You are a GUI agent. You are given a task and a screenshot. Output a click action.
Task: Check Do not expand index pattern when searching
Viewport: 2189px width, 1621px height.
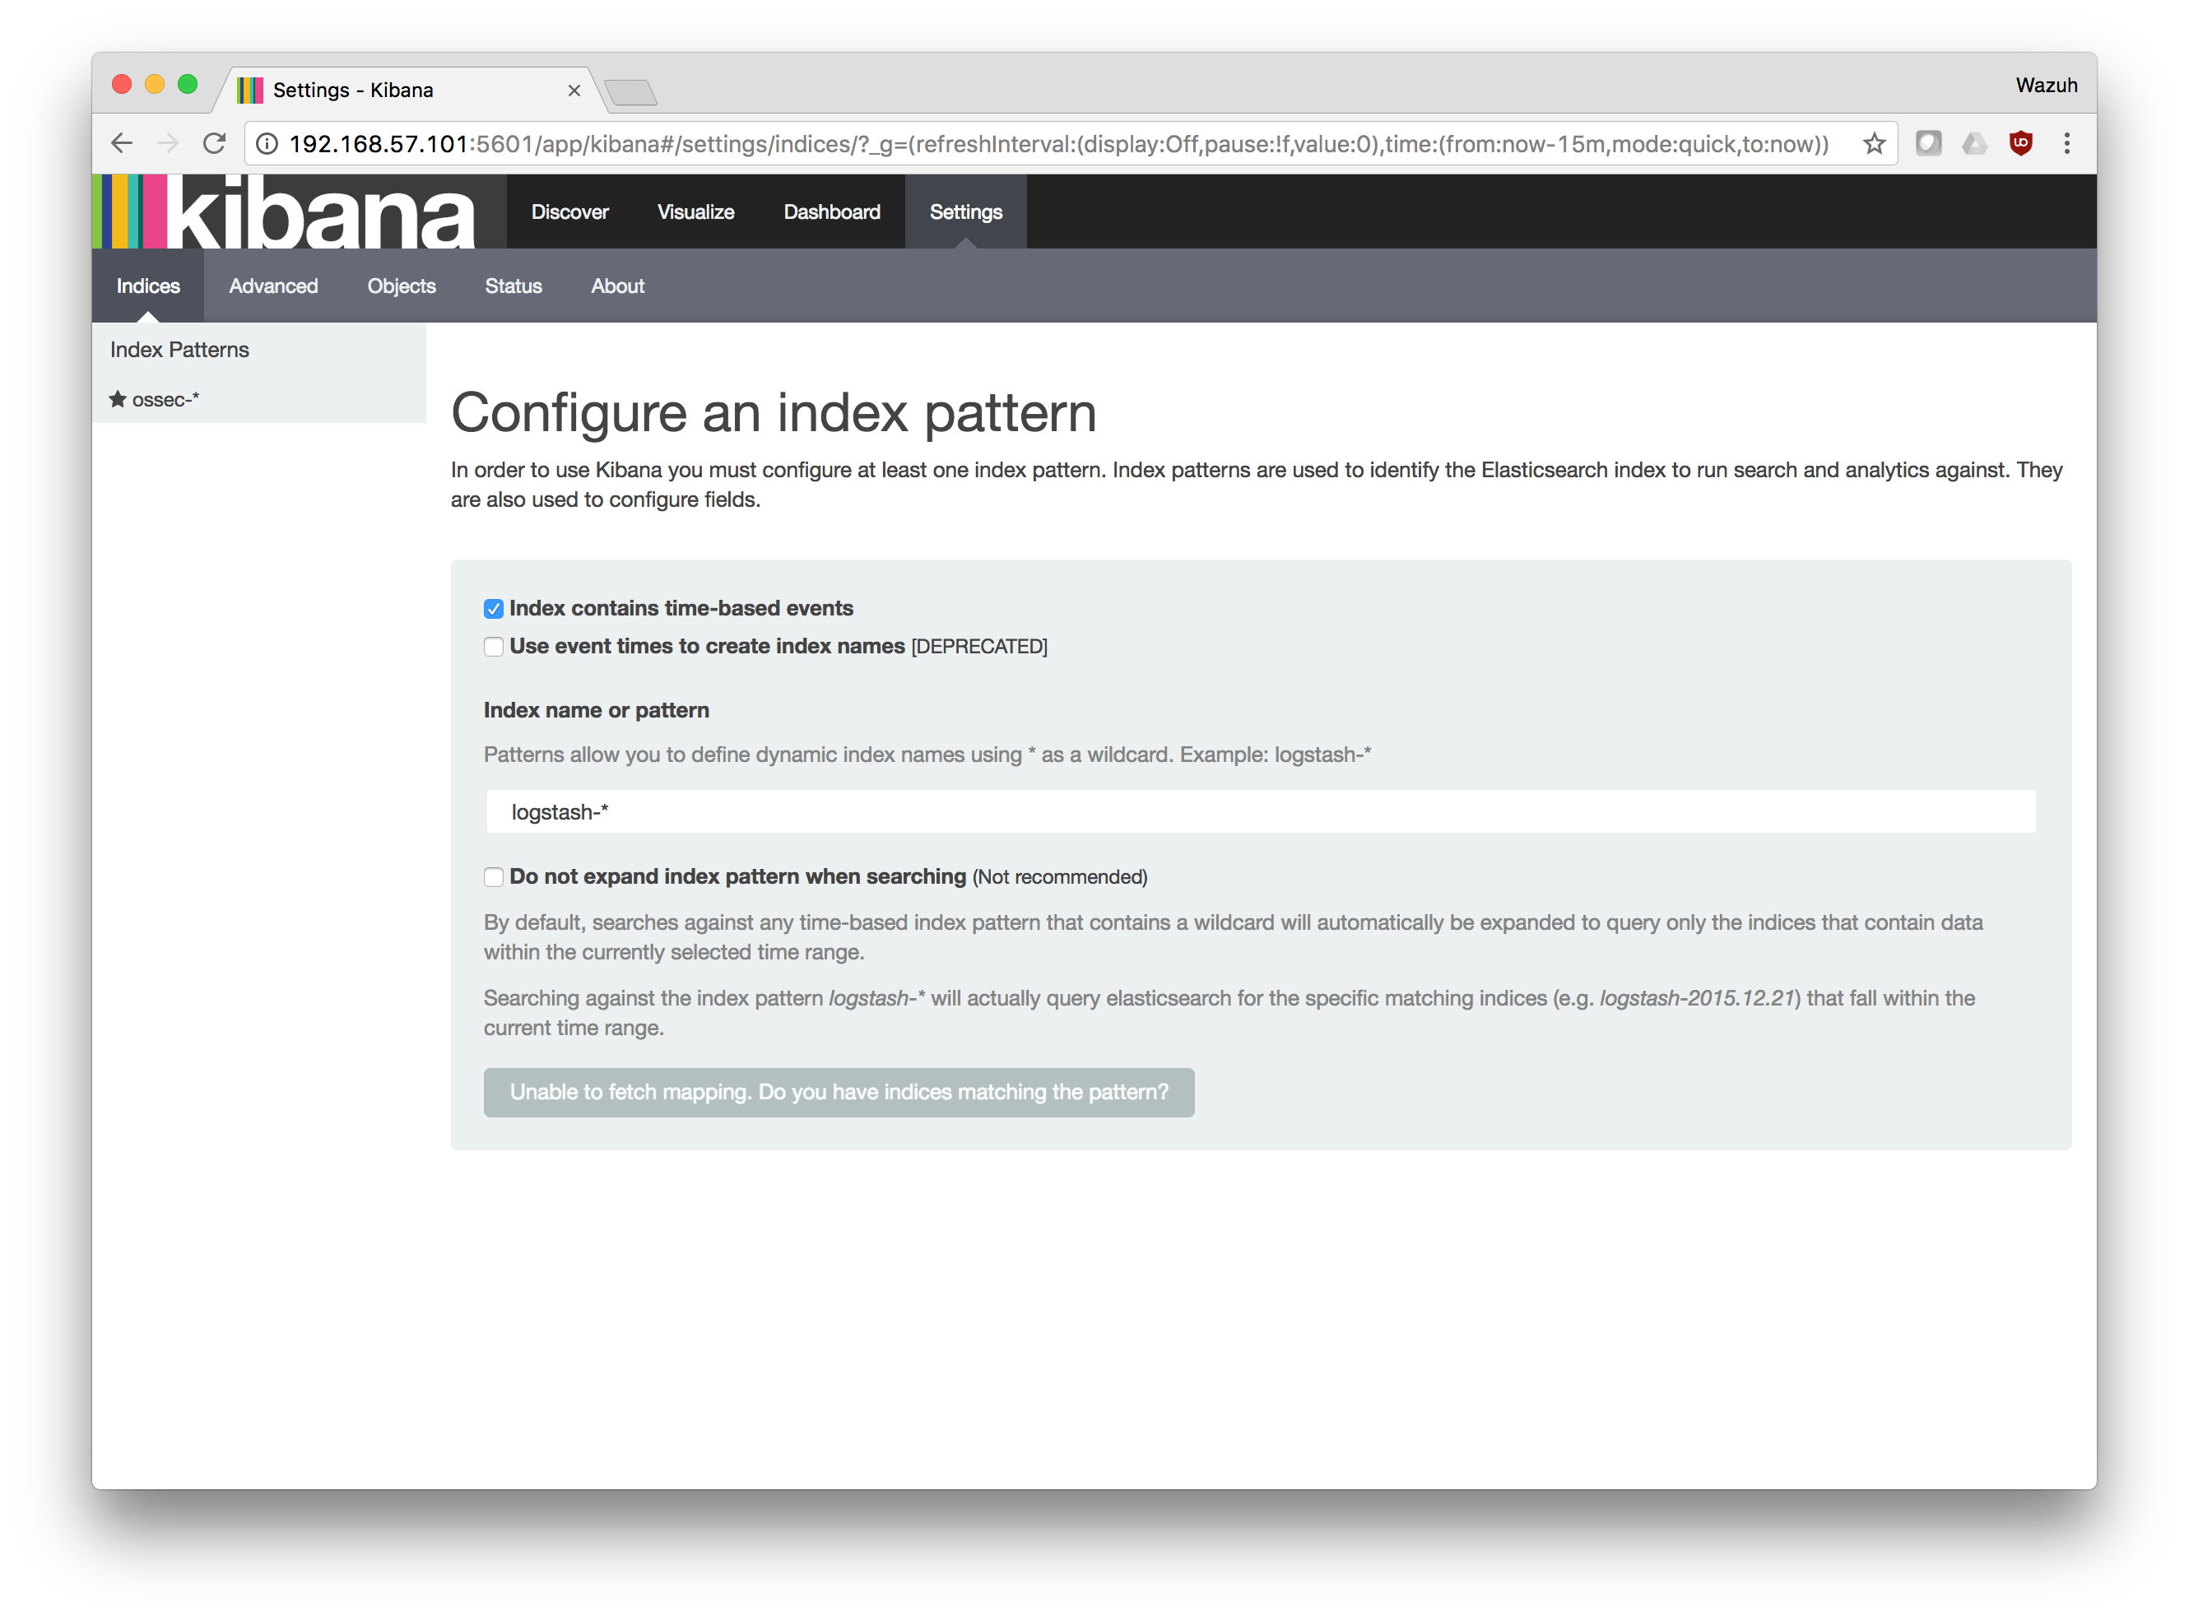pos(494,877)
